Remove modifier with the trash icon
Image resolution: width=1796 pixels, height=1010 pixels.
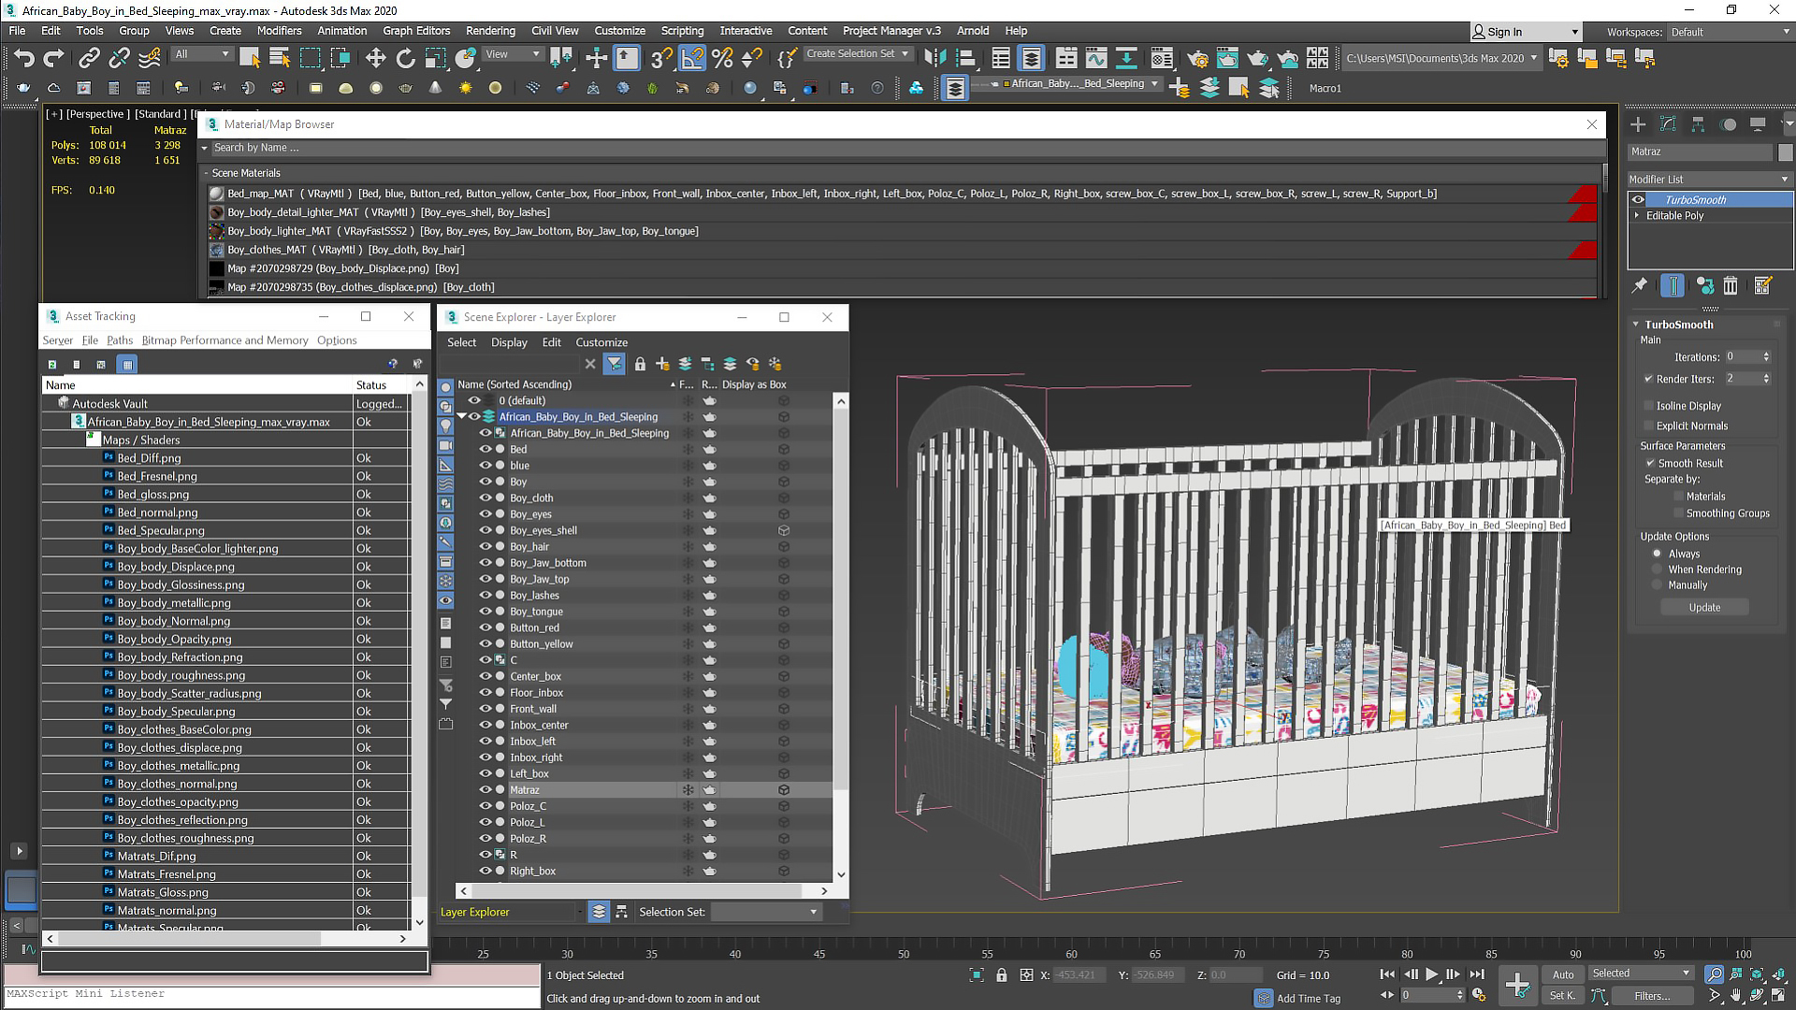[x=1731, y=285]
